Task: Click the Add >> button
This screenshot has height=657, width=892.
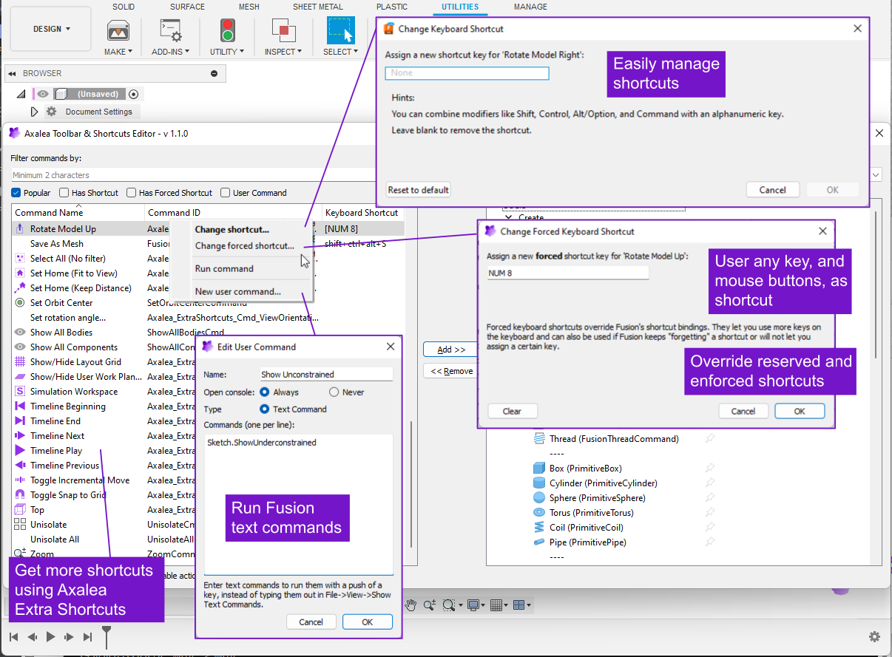Action: [451, 350]
